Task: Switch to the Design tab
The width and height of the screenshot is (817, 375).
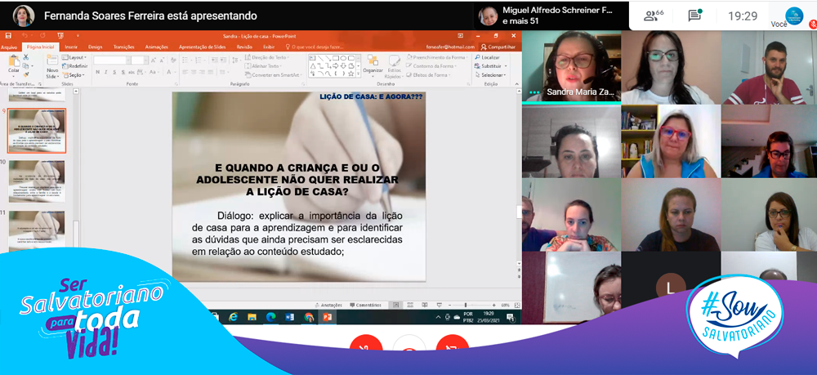Action: pos(95,47)
